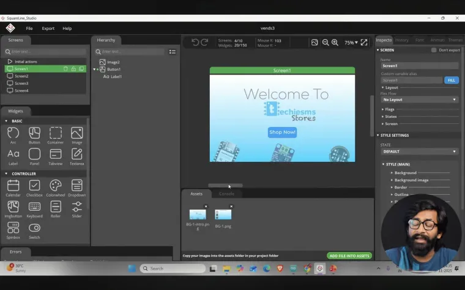
Task: Add a Colorwheel widget from the palette
Action: (x=56, y=186)
